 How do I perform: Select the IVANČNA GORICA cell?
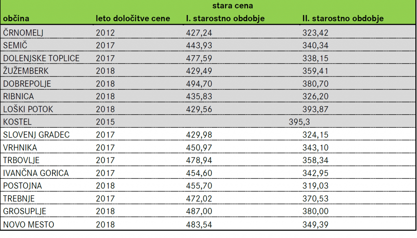tap(36, 173)
